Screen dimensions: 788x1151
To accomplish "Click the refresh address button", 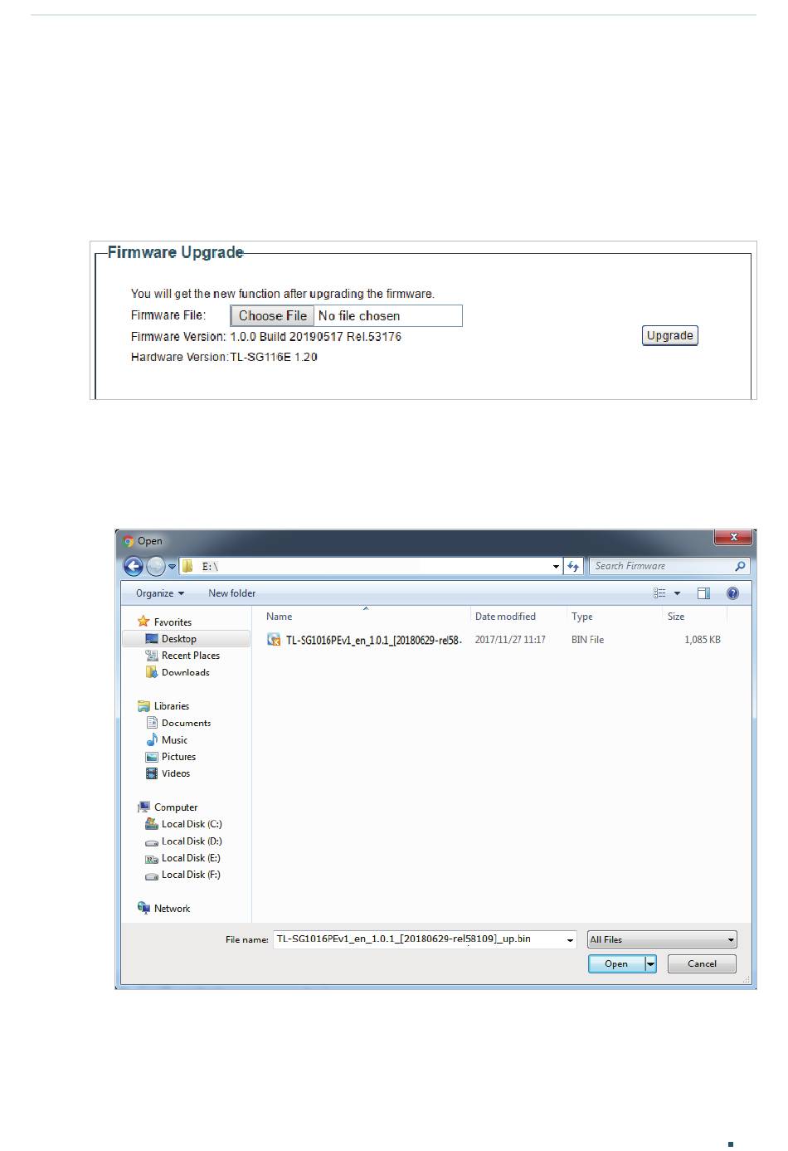I will coord(573,566).
